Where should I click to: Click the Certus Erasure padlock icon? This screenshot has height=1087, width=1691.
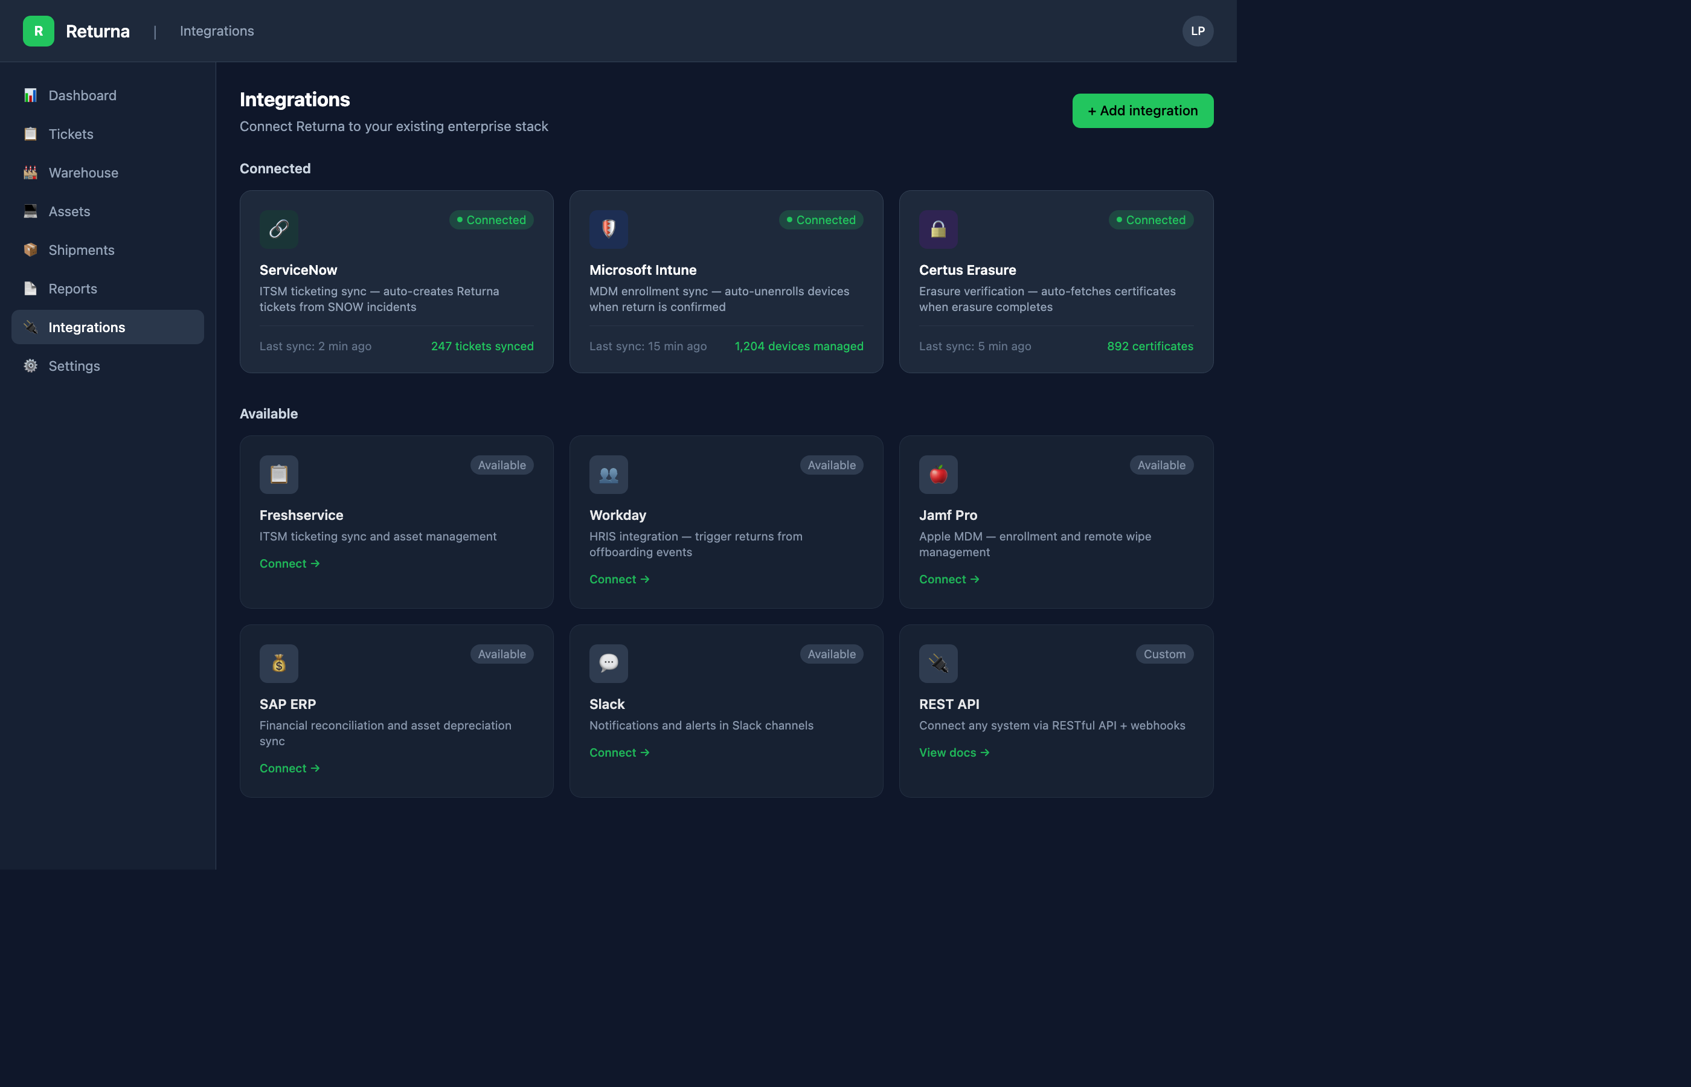coord(938,229)
